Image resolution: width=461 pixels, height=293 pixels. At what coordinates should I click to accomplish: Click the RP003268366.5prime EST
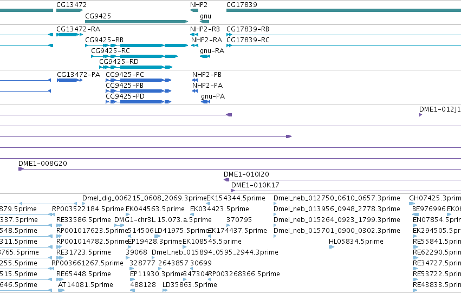(244, 274)
